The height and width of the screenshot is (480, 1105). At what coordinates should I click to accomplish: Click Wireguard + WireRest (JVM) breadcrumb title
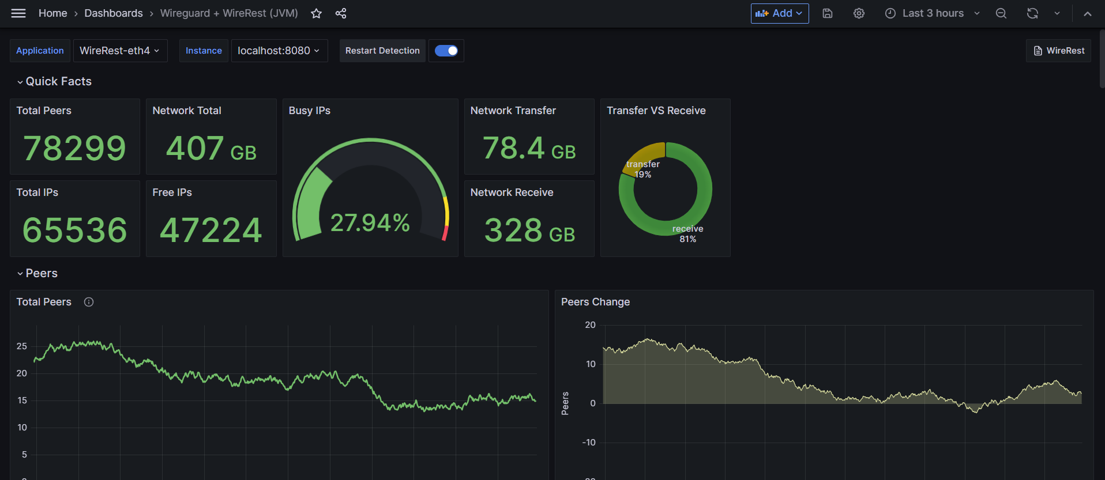pyautogui.click(x=229, y=13)
